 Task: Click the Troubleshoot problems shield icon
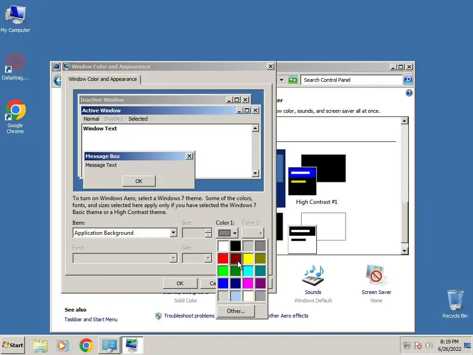[158, 316]
